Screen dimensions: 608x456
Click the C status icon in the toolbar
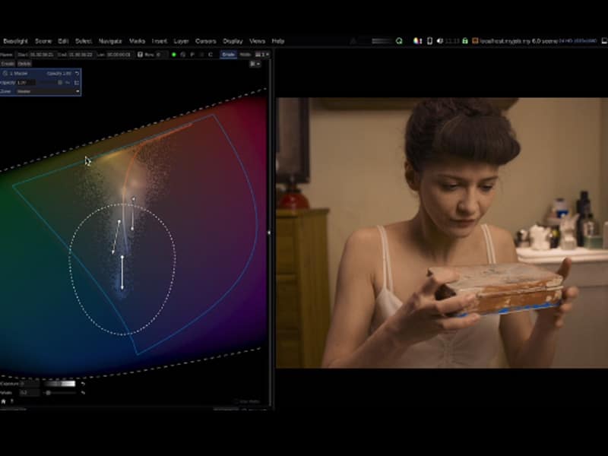coord(211,53)
